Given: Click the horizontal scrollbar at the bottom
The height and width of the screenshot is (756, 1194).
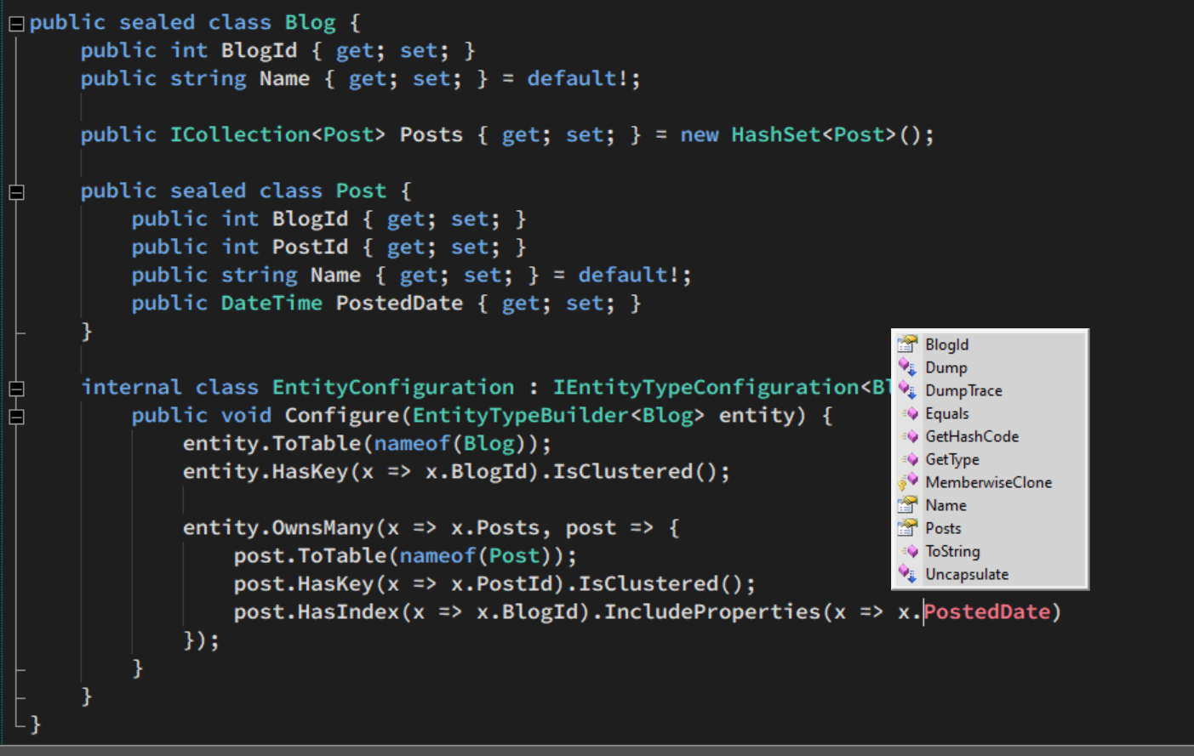Looking at the screenshot, I should pos(596,748).
